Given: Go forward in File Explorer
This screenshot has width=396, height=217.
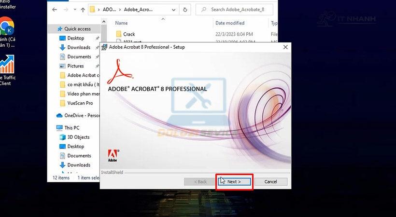Looking at the screenshot, I should (66, 10).
